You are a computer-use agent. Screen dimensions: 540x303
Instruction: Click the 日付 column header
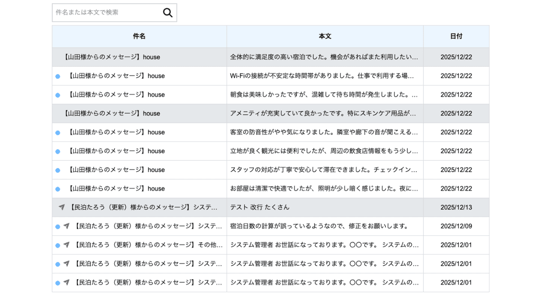456,36
